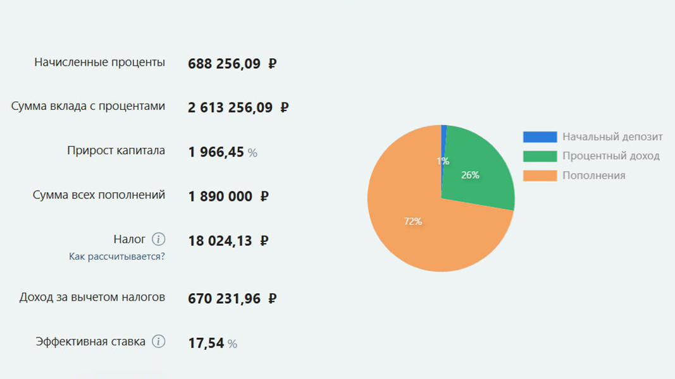The image size is (675, 379).
Task: Toggle the Процентный доход legend label
Action: 610,156
